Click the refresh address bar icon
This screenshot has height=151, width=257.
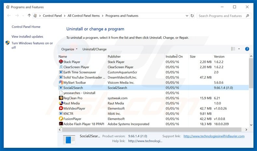192,16
